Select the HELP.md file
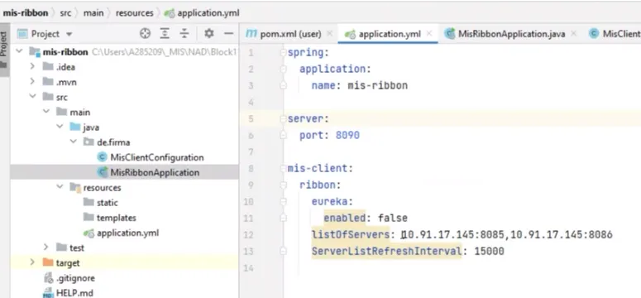Viewport: 641px width, 298px height. click(x=74, y=293)
